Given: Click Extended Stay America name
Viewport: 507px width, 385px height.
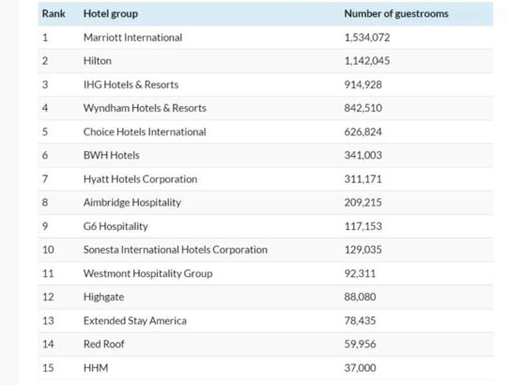Looking at the screenshot, I should tap(135, 320).
